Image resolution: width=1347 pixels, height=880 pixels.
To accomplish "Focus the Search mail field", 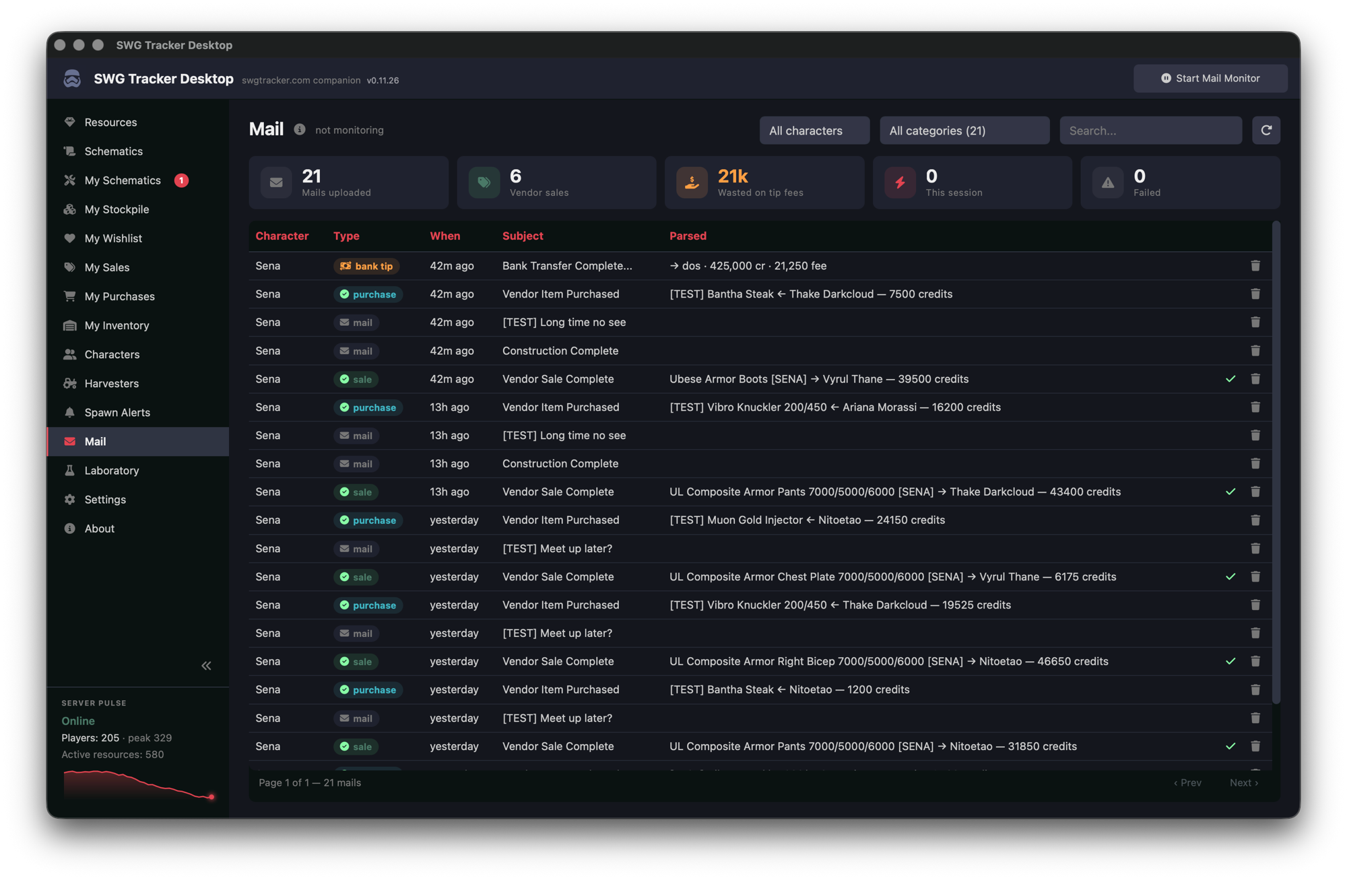I will coord(1150,130).
